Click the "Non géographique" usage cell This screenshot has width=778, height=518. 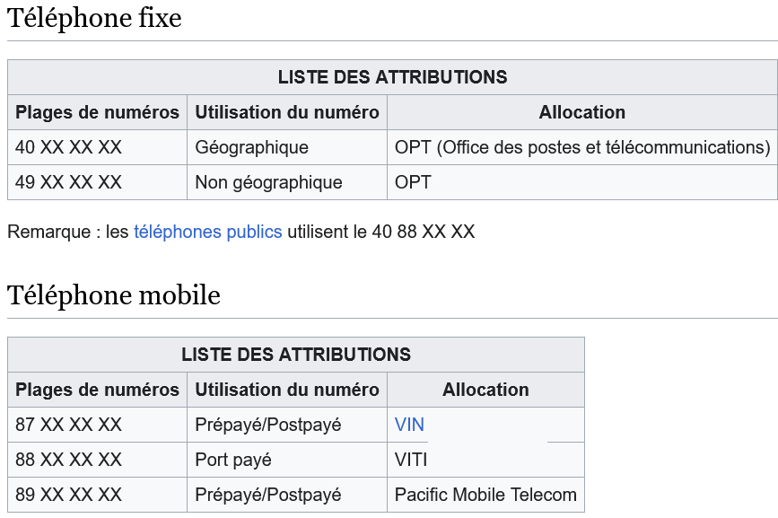click(269, 182)
